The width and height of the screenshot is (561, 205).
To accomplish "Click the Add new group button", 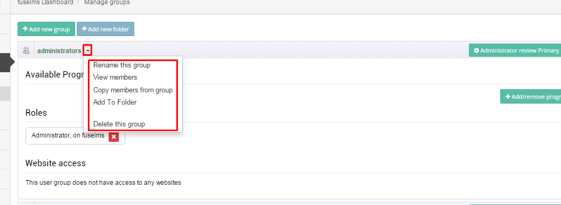I will (x=46, y=29).
